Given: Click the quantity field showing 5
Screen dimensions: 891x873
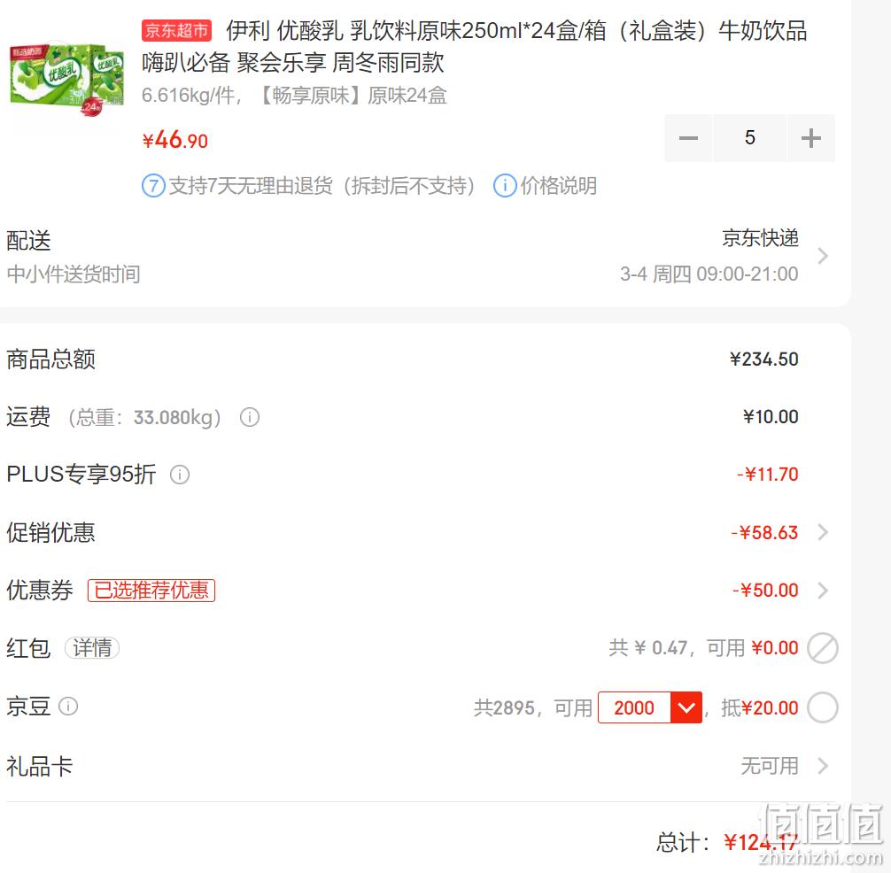Looking at the screenshot, I should [749, 138].
